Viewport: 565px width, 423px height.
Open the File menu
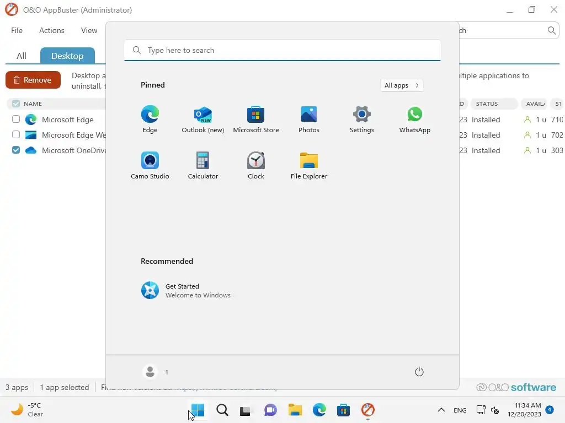pos(17,31)
